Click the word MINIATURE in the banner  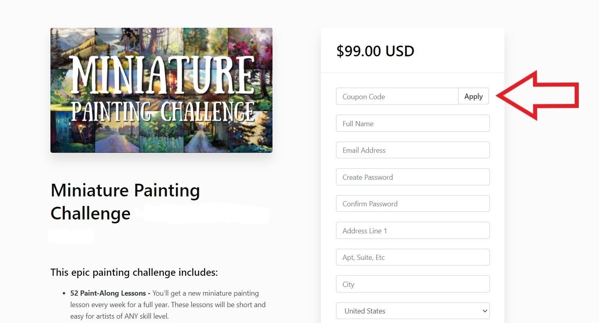tap(162, 75)
